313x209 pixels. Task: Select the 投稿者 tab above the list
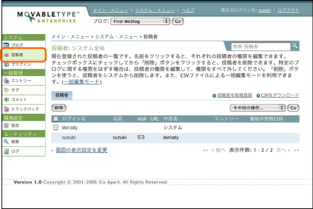pos(62,95)
